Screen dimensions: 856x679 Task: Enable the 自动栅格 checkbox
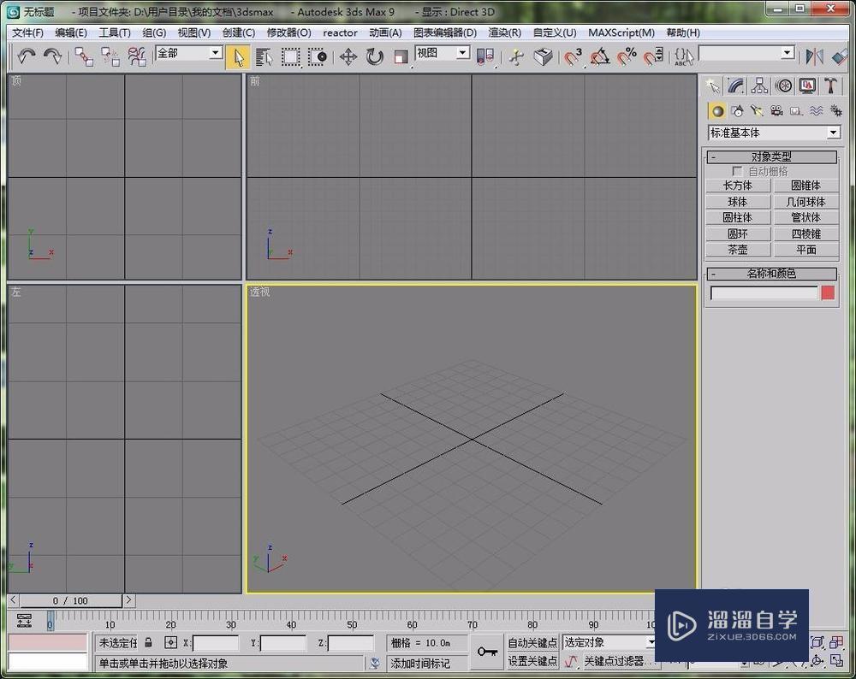click(x=737, y=171)
